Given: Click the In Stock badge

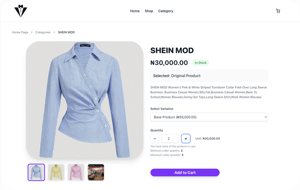Looking at the screenshot, I should 201,63.
